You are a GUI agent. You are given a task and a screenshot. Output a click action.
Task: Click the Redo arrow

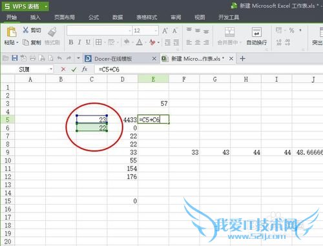pos(68,58)
